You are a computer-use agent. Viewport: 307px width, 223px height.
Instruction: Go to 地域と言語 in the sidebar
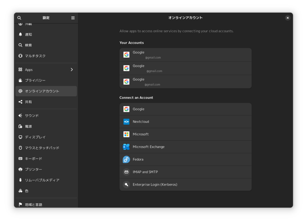point(46,204)
